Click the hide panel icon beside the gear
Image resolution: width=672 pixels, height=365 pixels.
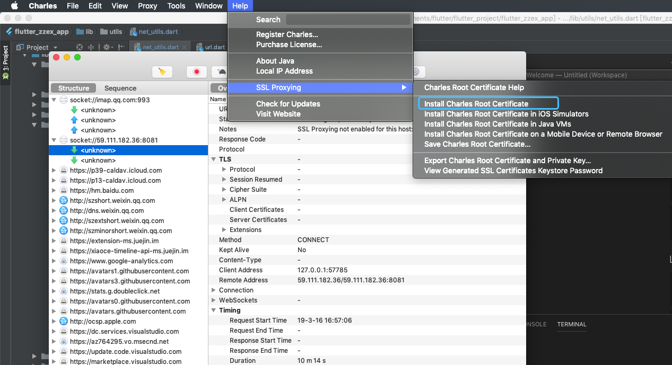click(x=121, y=47)
